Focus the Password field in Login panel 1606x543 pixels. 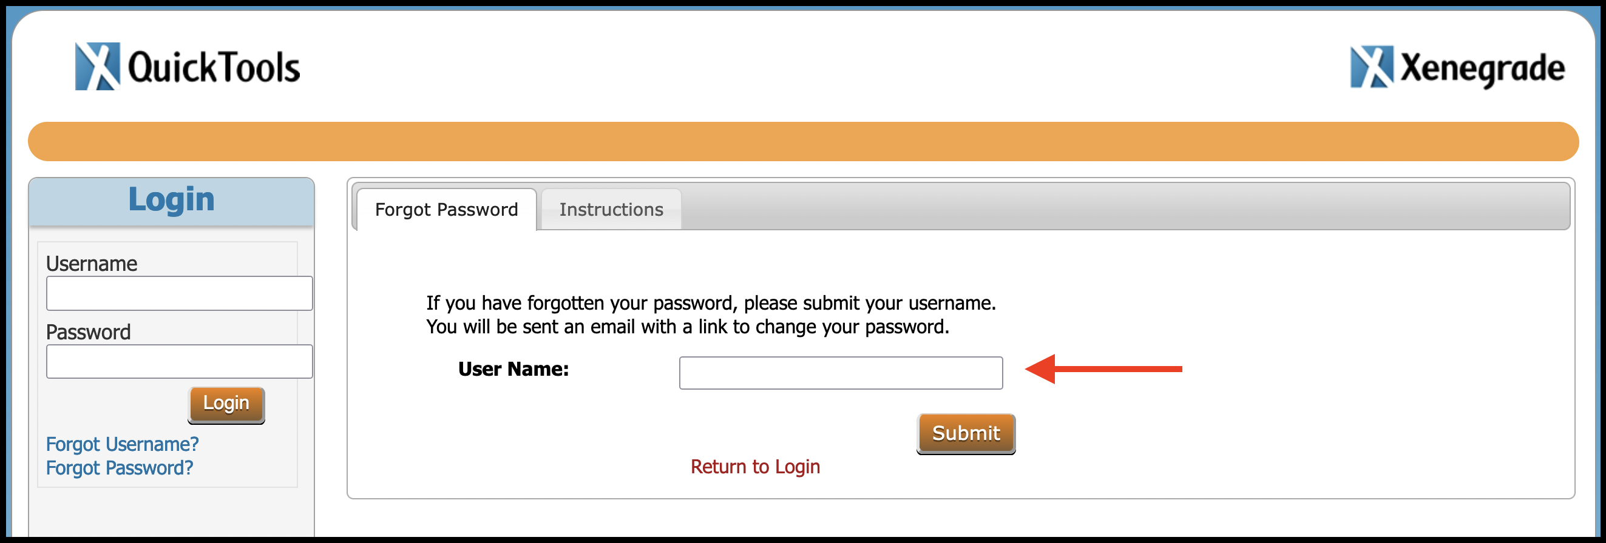pos(179,362)
